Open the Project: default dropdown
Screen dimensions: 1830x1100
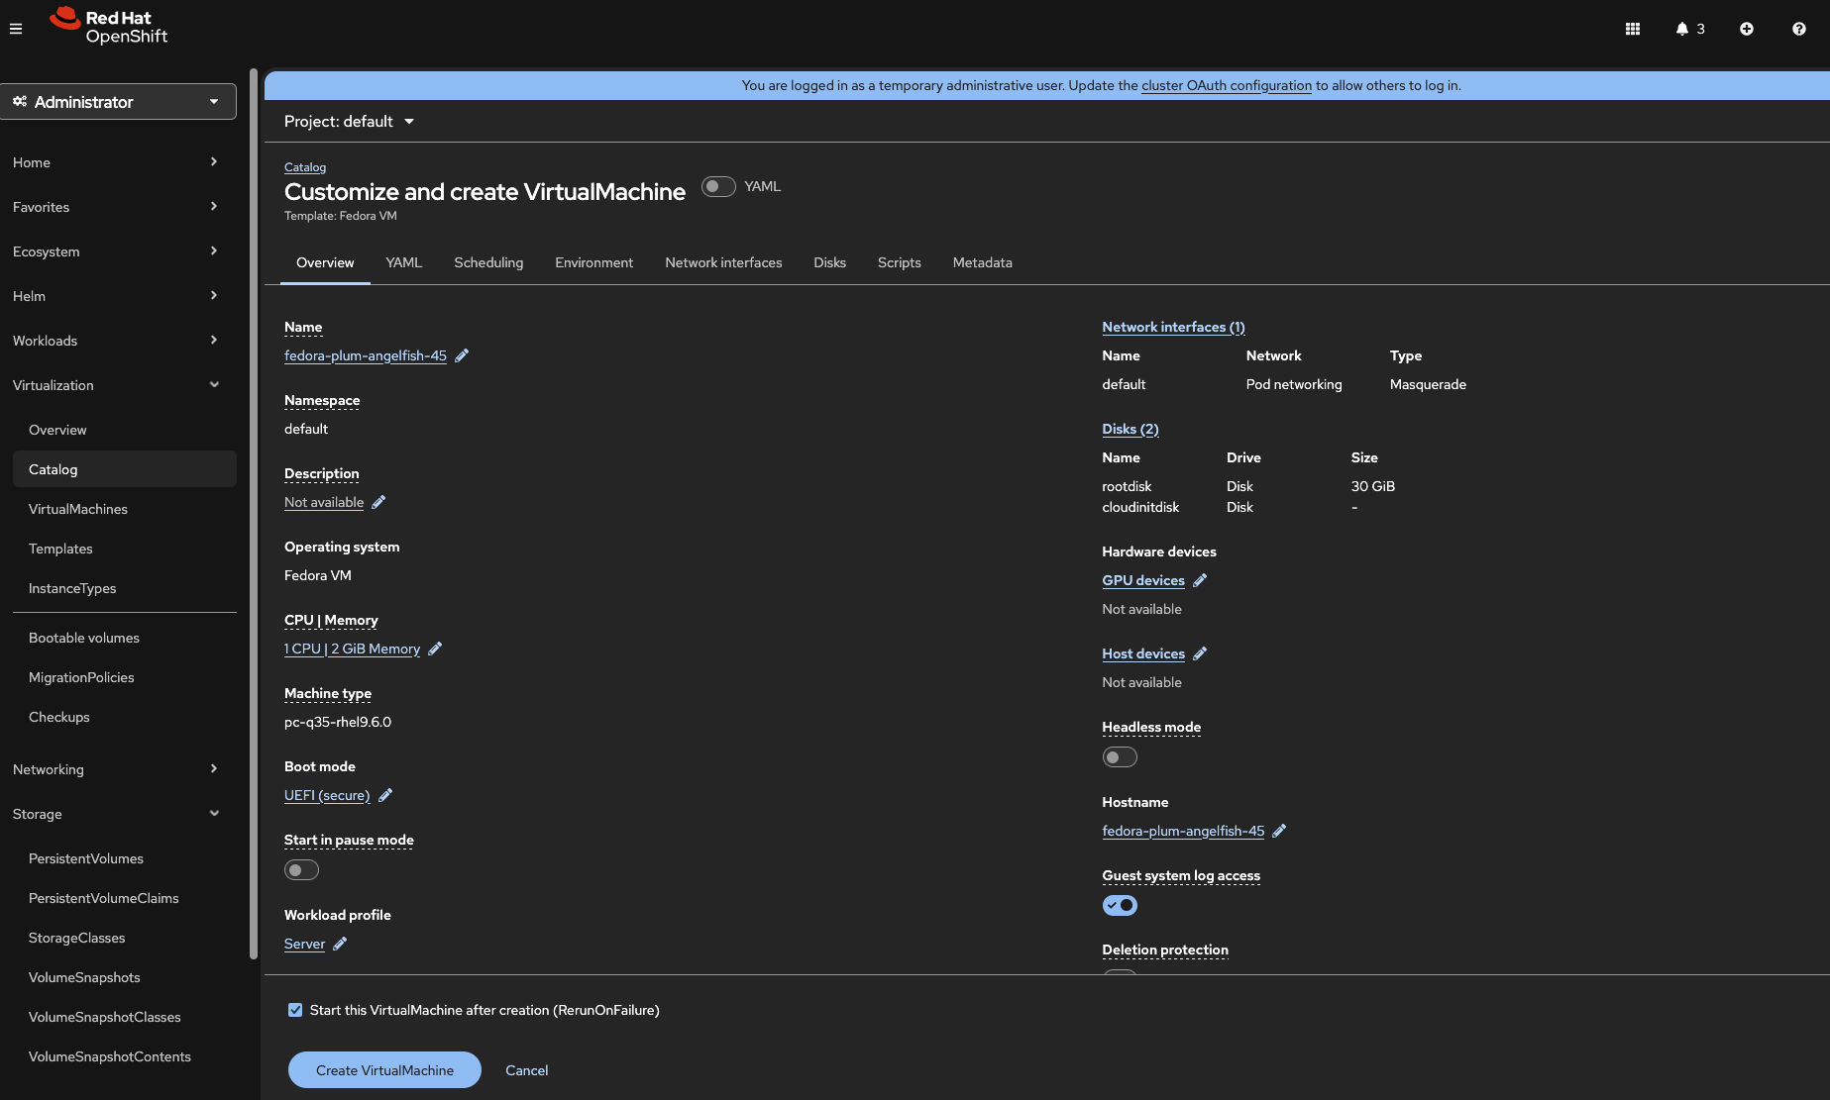pos(349,122)
